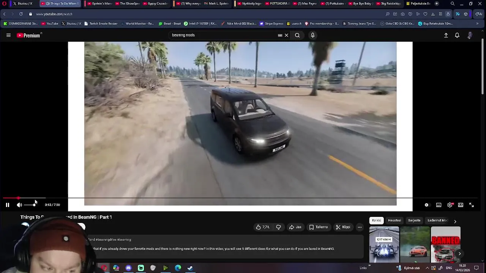Screen dimensions: 486x273
Task: Start voice search with the microphone icon
Action: [312, 35]
